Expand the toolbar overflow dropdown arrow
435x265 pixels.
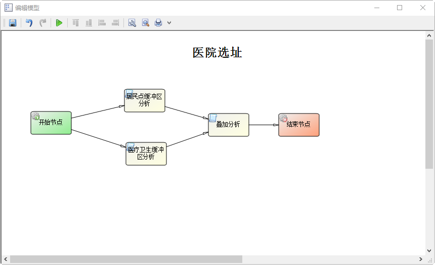169,23
